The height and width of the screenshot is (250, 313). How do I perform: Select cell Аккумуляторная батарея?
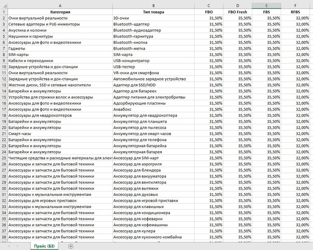[153, 152]
